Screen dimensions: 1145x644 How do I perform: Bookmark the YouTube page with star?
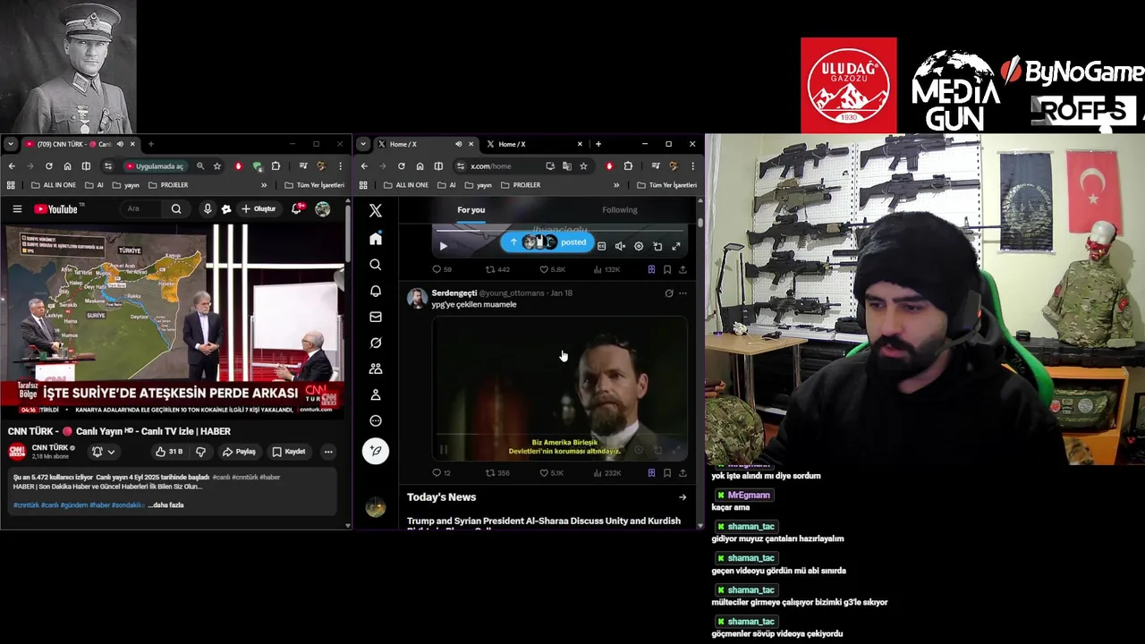coord(216,166)
